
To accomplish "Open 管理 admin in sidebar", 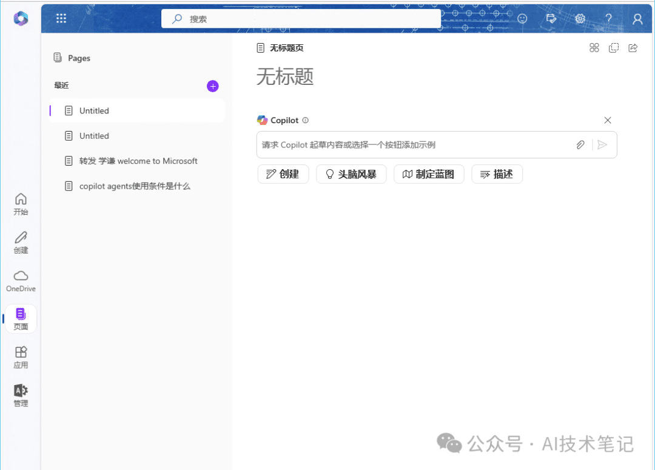I will point(21,395).
